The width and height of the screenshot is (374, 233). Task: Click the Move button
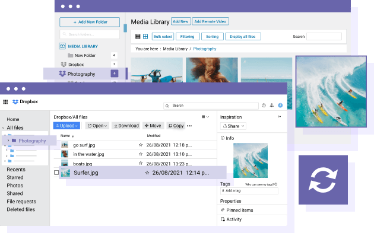(x=153, y=126)
